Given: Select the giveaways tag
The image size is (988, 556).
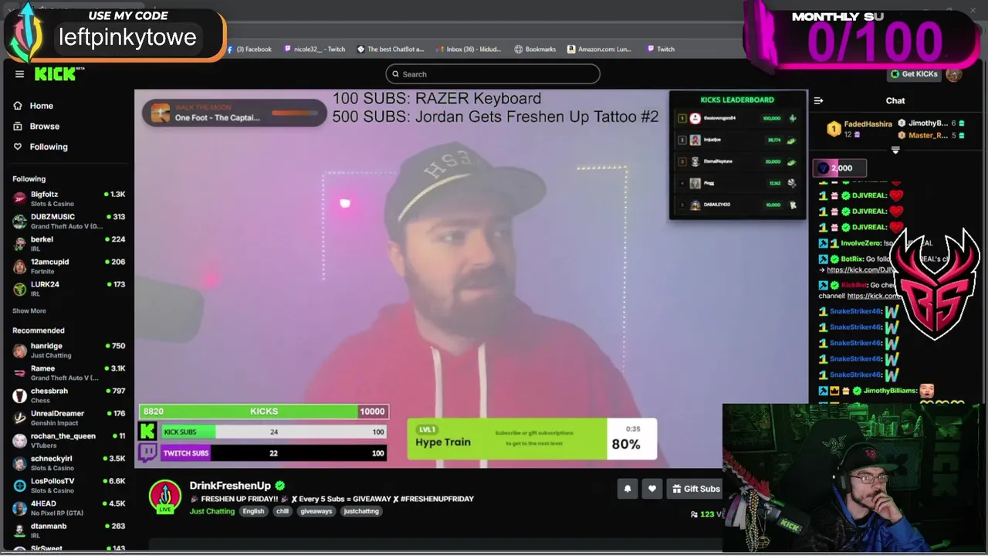Looking at the screenshot, I should [x=316, y=511].
